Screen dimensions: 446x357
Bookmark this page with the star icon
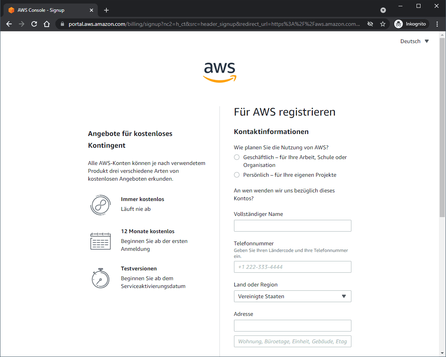pos(383,24)
